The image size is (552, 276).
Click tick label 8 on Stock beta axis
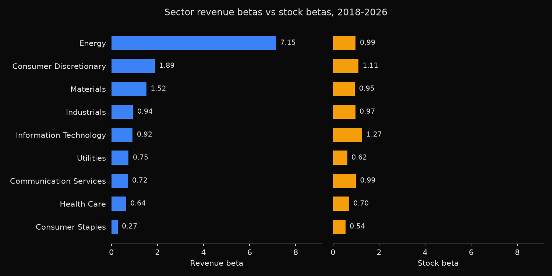click(x=517, y=252)
